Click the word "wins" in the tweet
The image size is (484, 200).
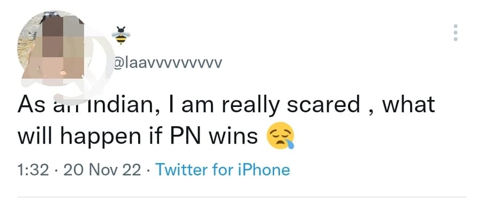(233, 136)
